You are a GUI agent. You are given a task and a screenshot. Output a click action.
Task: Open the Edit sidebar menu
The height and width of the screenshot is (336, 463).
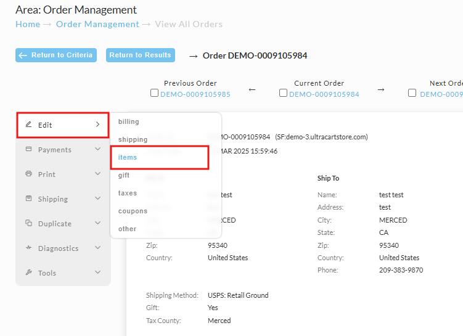(x=63, y=125)
